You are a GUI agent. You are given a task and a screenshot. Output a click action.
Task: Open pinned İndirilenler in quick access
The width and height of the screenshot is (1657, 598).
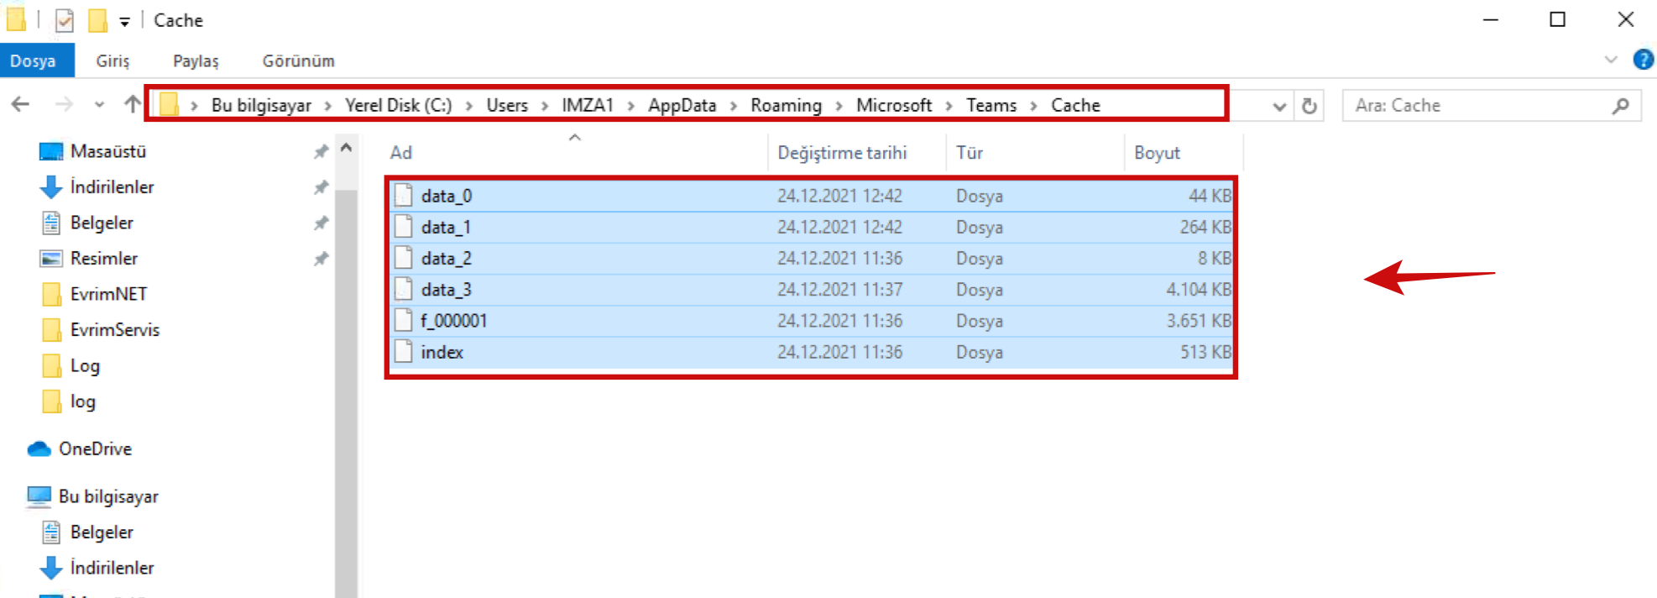(x=112, y=187)
